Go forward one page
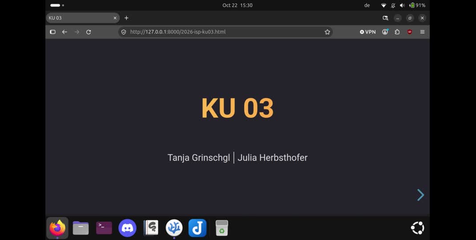476x240 pixels. point(77,32)
